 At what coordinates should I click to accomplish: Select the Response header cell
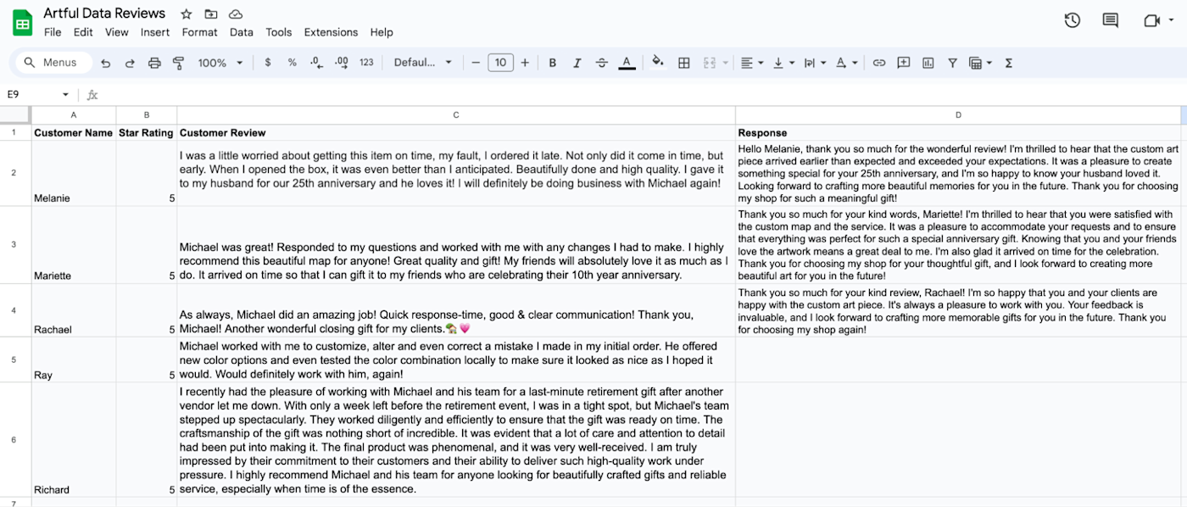pyautogui.click(x=958, y=132)
